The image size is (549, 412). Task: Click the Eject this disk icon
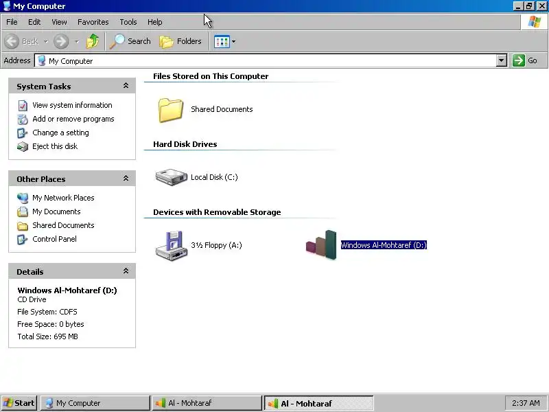[x=23, y=146]
